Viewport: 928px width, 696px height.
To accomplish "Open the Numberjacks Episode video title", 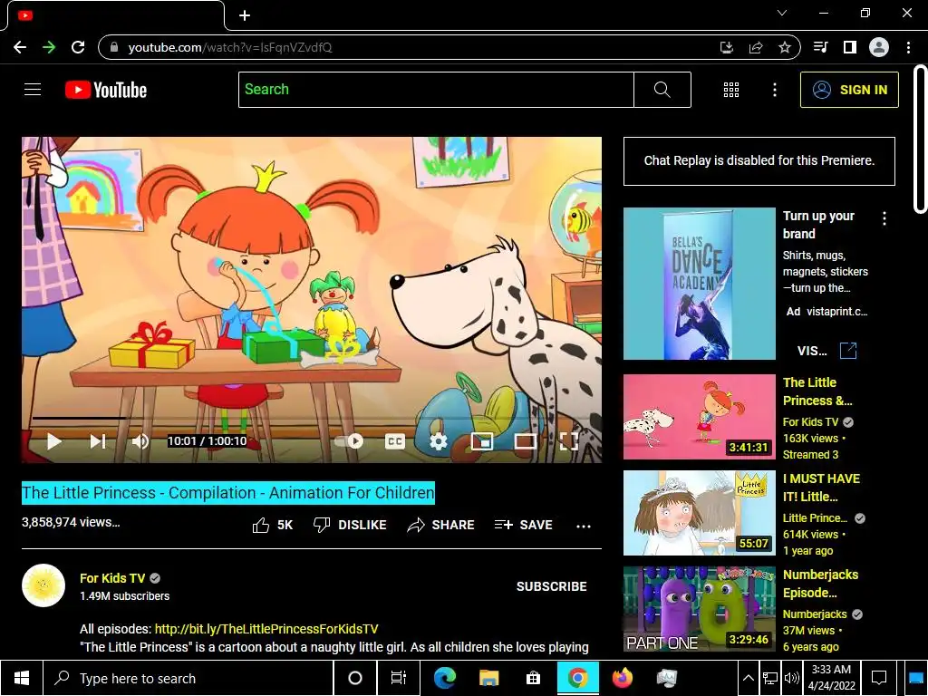I will coord(820,584).
